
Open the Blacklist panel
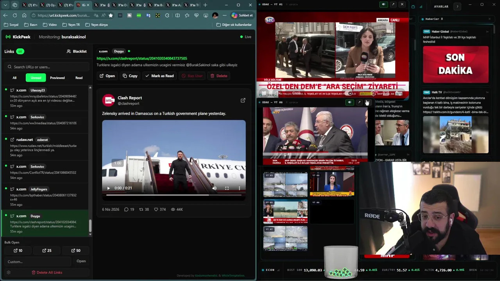(x=77, y=51)
